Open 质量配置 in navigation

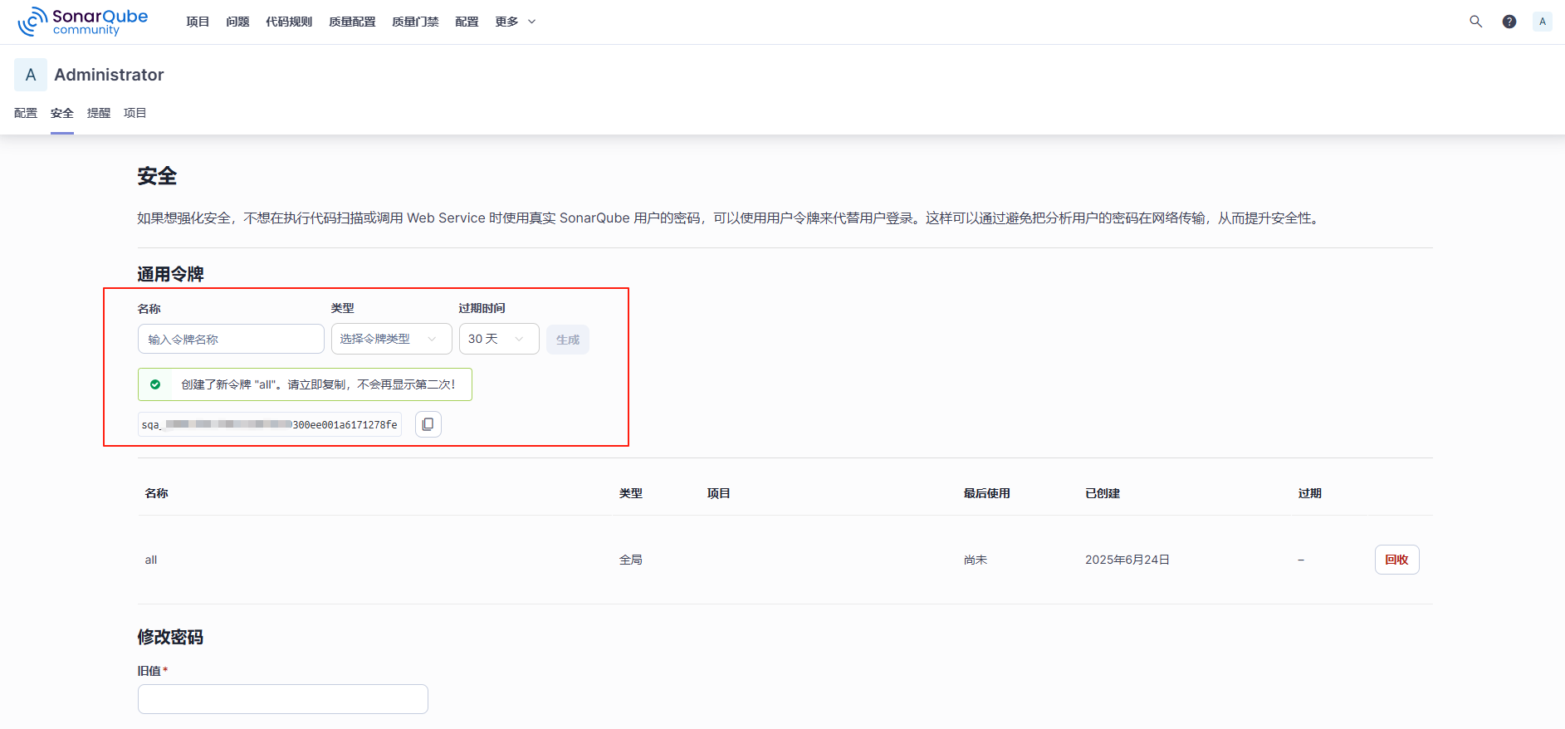352,22
